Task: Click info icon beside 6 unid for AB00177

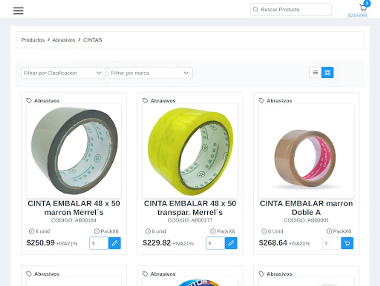Action: pyautogui.click(x=148, y=231)
